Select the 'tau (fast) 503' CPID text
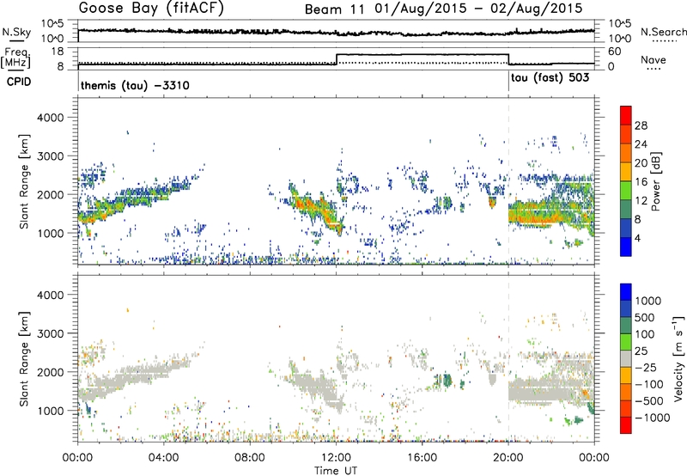 tap(550, 78)
